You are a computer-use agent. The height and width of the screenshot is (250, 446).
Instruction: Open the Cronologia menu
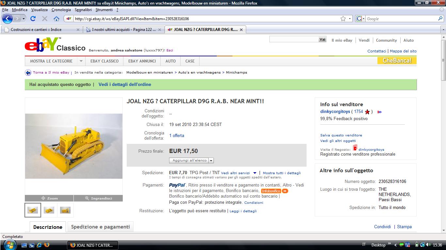coord(61,10)
